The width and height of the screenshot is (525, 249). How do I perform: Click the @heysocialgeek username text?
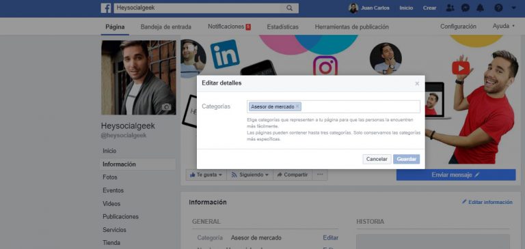tap(124, 136)
